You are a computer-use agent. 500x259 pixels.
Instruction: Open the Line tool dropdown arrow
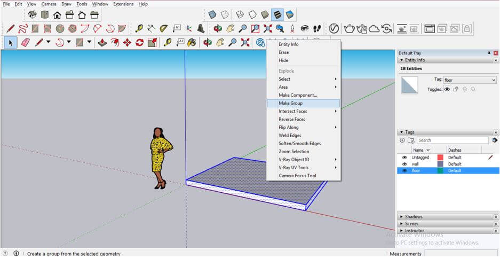click(x=49, y=42)
